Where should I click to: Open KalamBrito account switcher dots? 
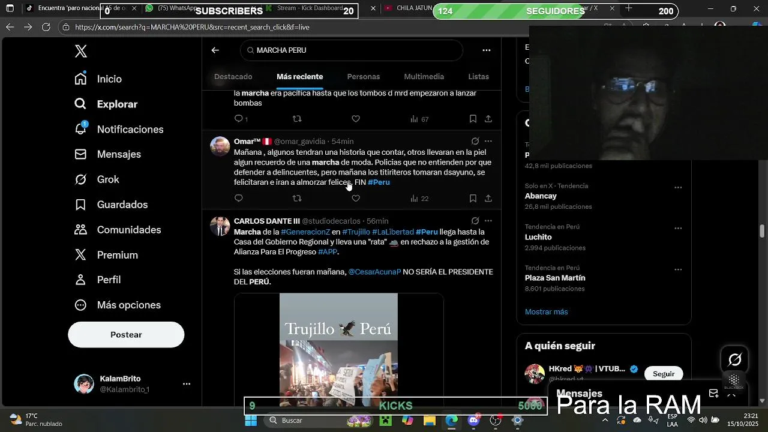[187, 384]
